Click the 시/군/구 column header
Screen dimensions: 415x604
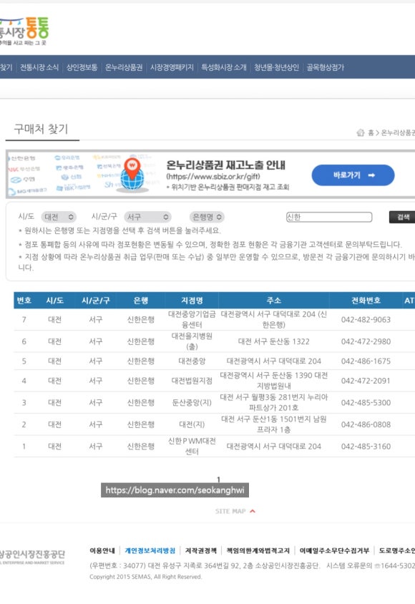pyautogui.click(x=95, y=301)
